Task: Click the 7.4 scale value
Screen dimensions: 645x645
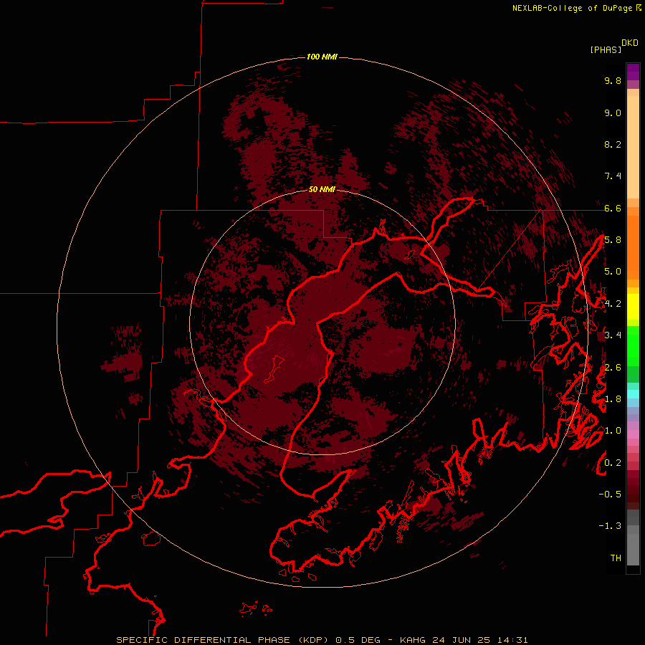Action: click(613, 176)
